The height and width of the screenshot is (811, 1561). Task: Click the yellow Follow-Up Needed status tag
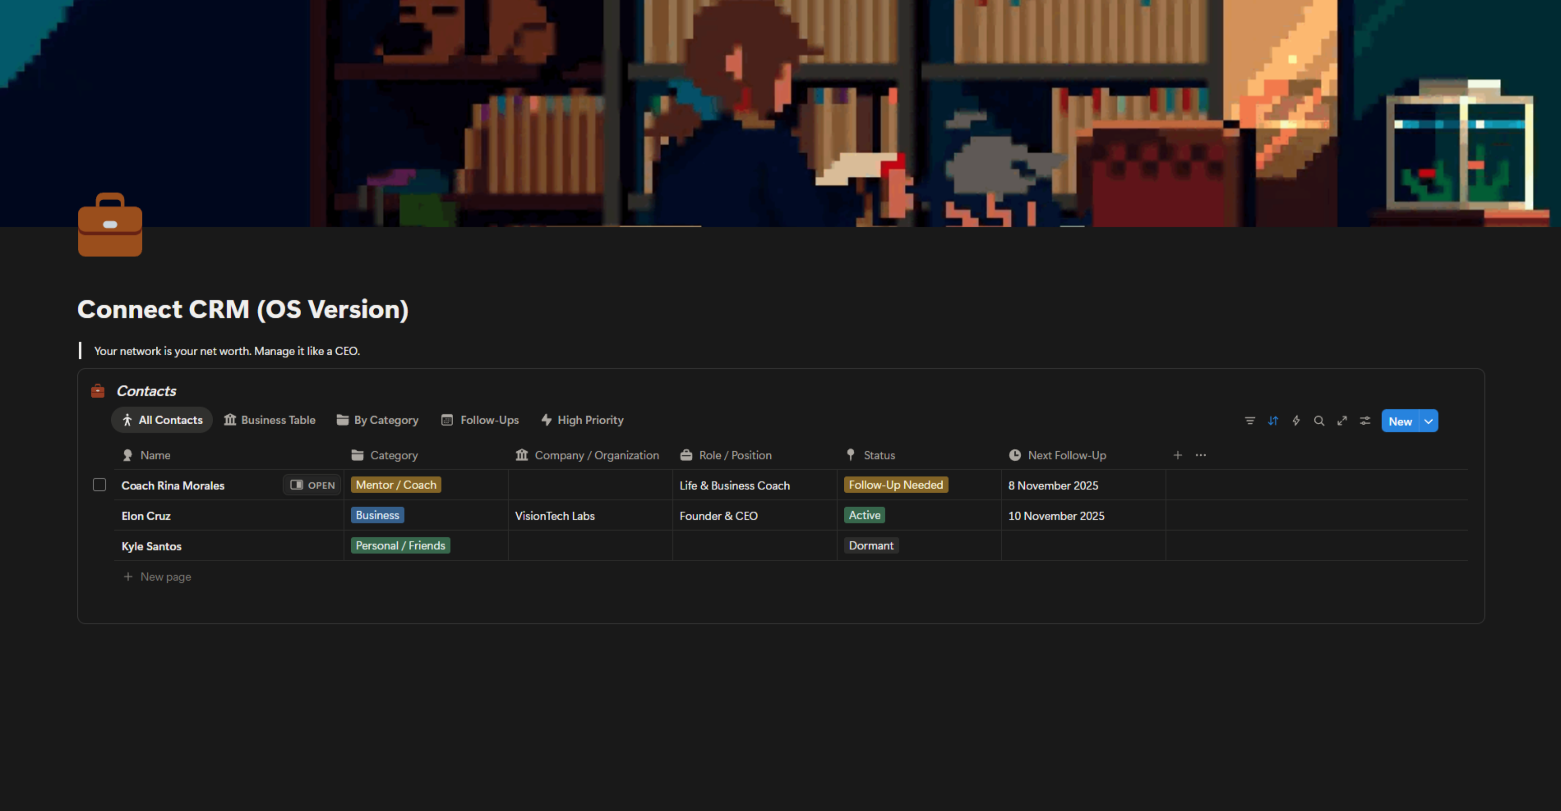pos(895,485)
